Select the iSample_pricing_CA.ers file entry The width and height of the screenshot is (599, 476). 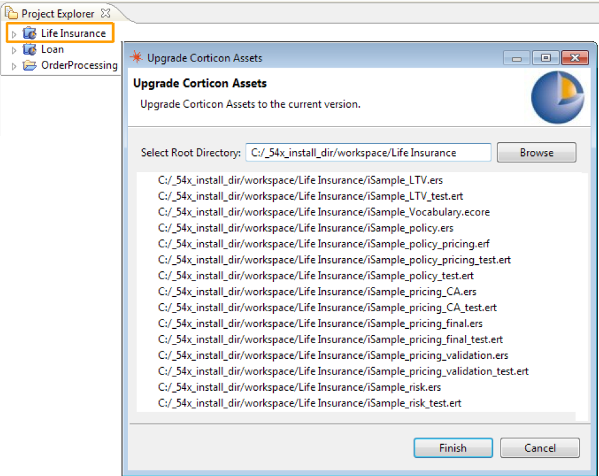click(317, 292)
